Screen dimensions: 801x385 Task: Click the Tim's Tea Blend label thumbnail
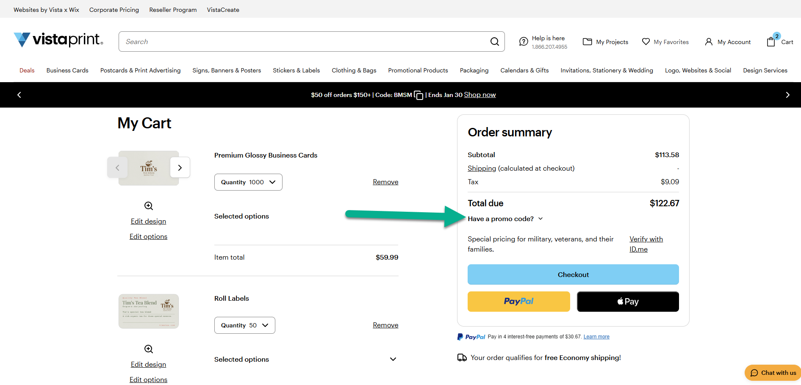click(x=149, y=311)
